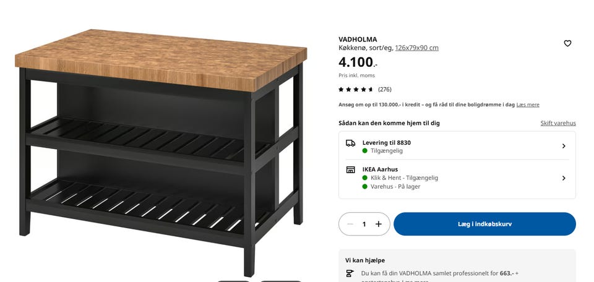Click the 4.100.- price text

coord(358,62)
